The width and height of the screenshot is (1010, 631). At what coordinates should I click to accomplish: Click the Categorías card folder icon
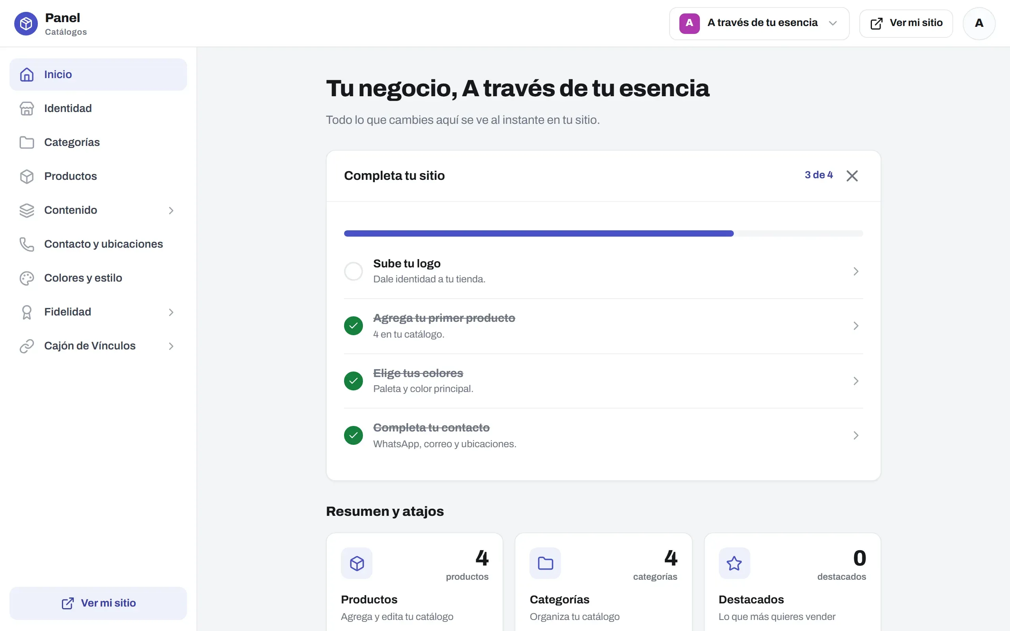546,564
